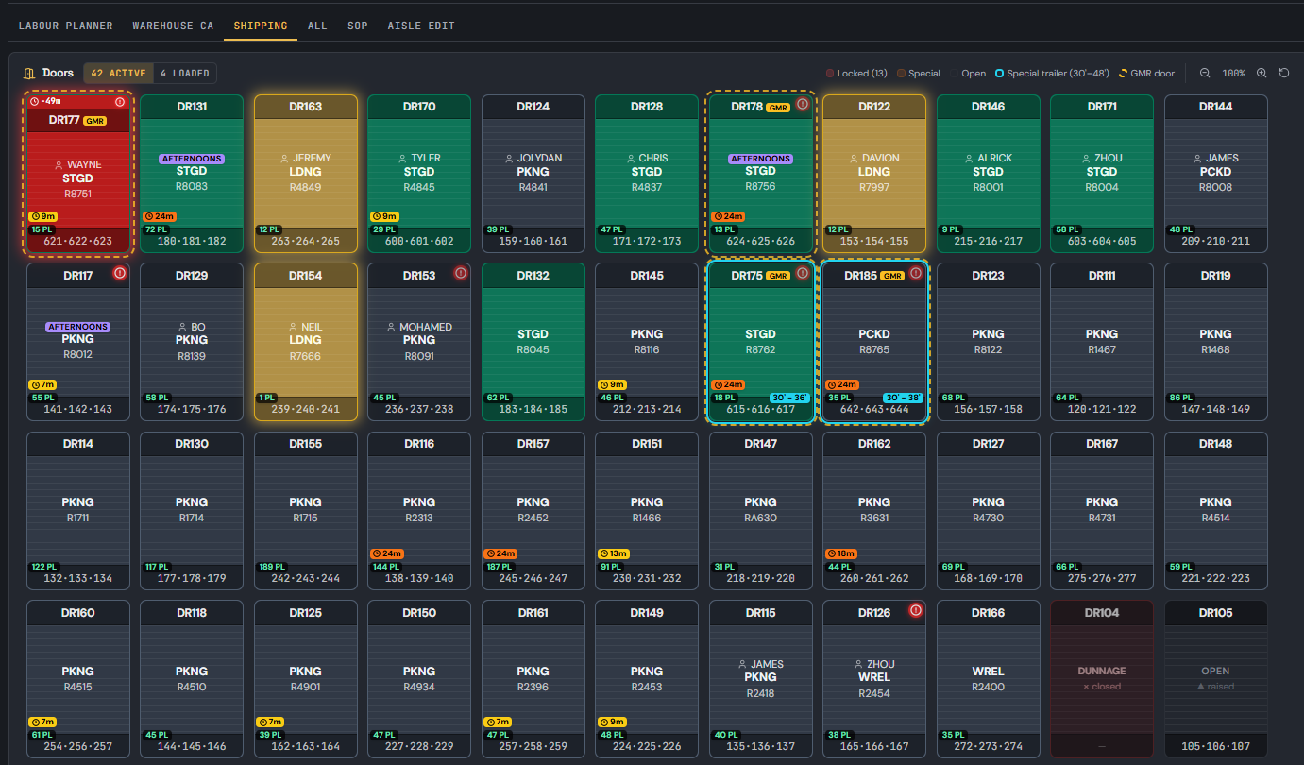Open the alert icon on DR126

915,610
